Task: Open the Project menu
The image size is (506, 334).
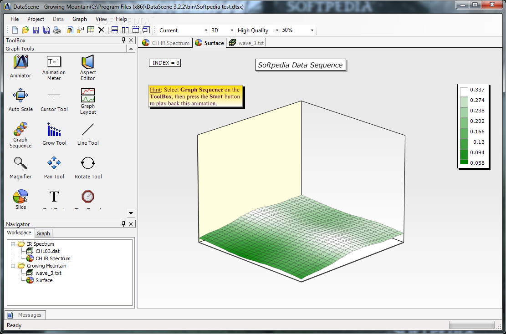Action: click(36, 19)
